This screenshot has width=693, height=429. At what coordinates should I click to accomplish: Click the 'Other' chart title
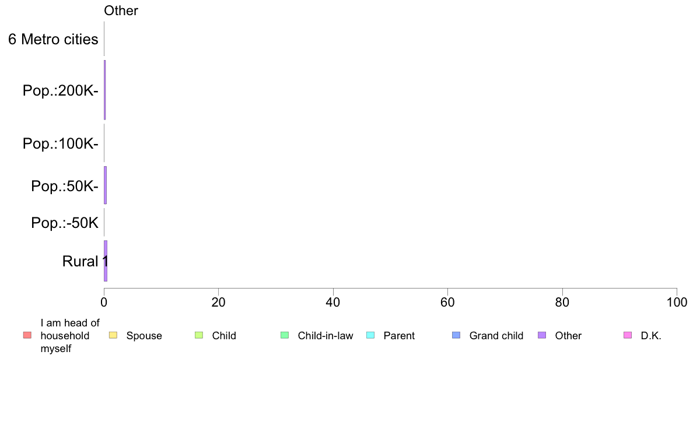121,10
